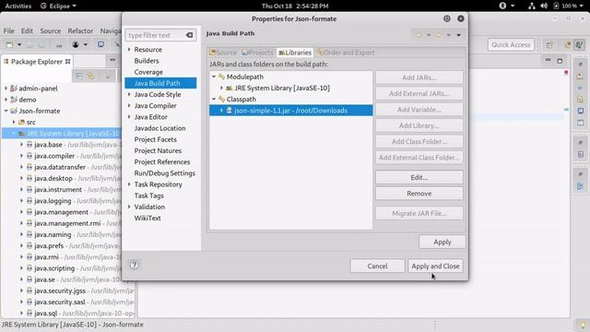The height and width of the screenshot is (332, 590).
Task: Select Coverage in the properties list
Action: click(148, 72)
